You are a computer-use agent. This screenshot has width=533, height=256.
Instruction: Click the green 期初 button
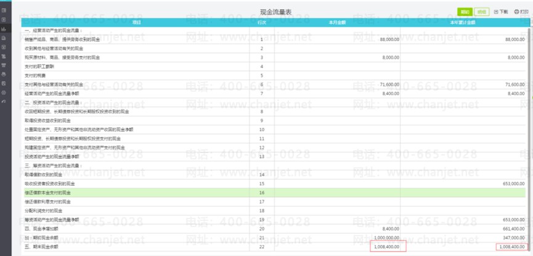click(x=465, y=12)
